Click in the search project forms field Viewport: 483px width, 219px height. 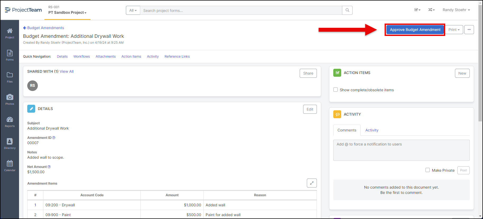(x=241, y=10)
